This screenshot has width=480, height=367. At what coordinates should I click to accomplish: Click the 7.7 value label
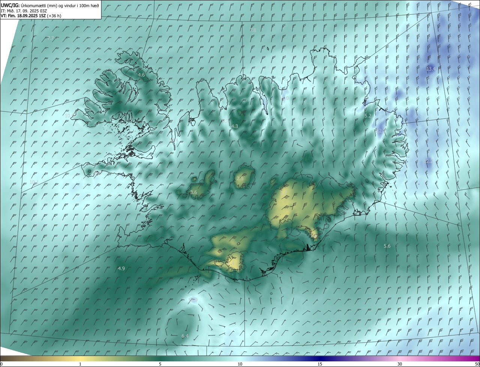pyautogui.click(x=51, y=38)
